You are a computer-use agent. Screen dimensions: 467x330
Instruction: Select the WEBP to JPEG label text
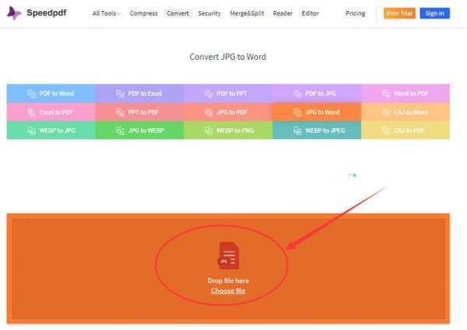[x=325, y=130]
